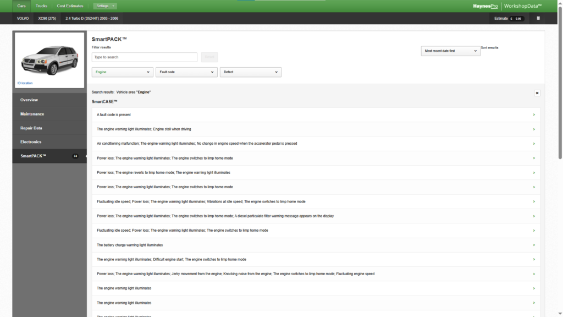Open 'diesel particulate filter warning message' case
The image size is (563, 317).
(x=316, y=216)
